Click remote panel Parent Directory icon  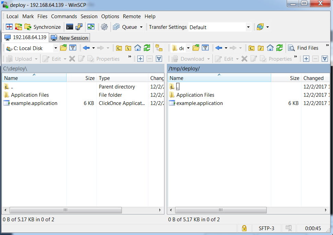coord(251,48)
